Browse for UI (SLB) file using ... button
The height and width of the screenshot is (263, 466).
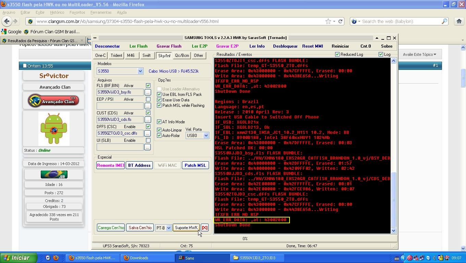148,147
